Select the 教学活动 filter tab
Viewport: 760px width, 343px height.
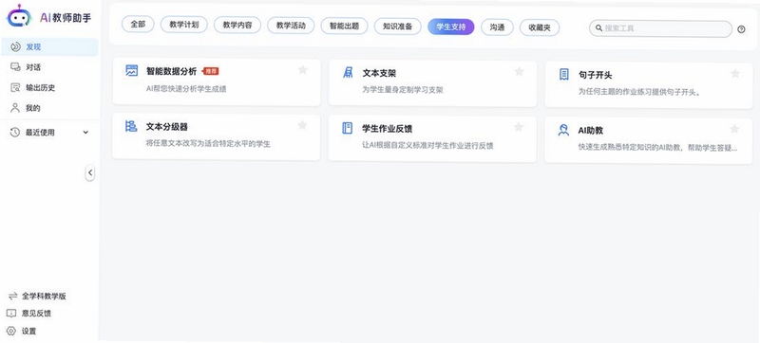click(x=291, y=26)
